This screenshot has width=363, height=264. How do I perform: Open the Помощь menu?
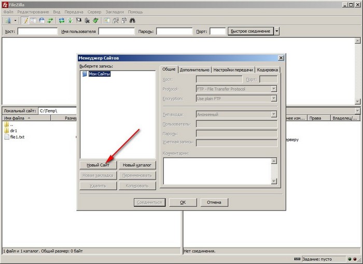tap(135, 12)
